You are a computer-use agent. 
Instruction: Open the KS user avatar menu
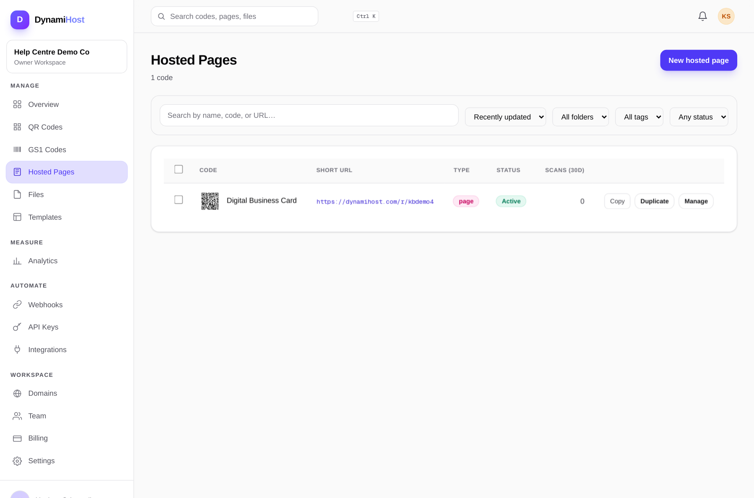click(x=726, y=16)
